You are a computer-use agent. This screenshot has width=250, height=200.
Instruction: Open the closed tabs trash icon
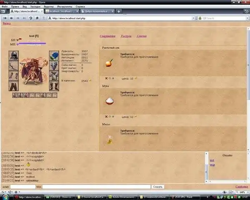click(x=246, y=11)
